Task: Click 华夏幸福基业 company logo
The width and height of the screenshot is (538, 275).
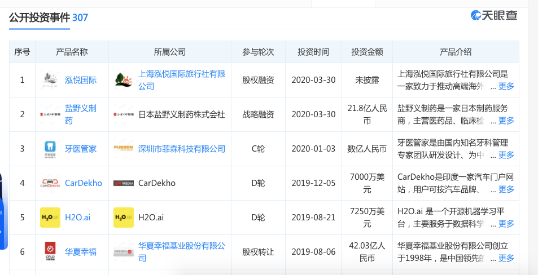Action: (x=124, y=252)
